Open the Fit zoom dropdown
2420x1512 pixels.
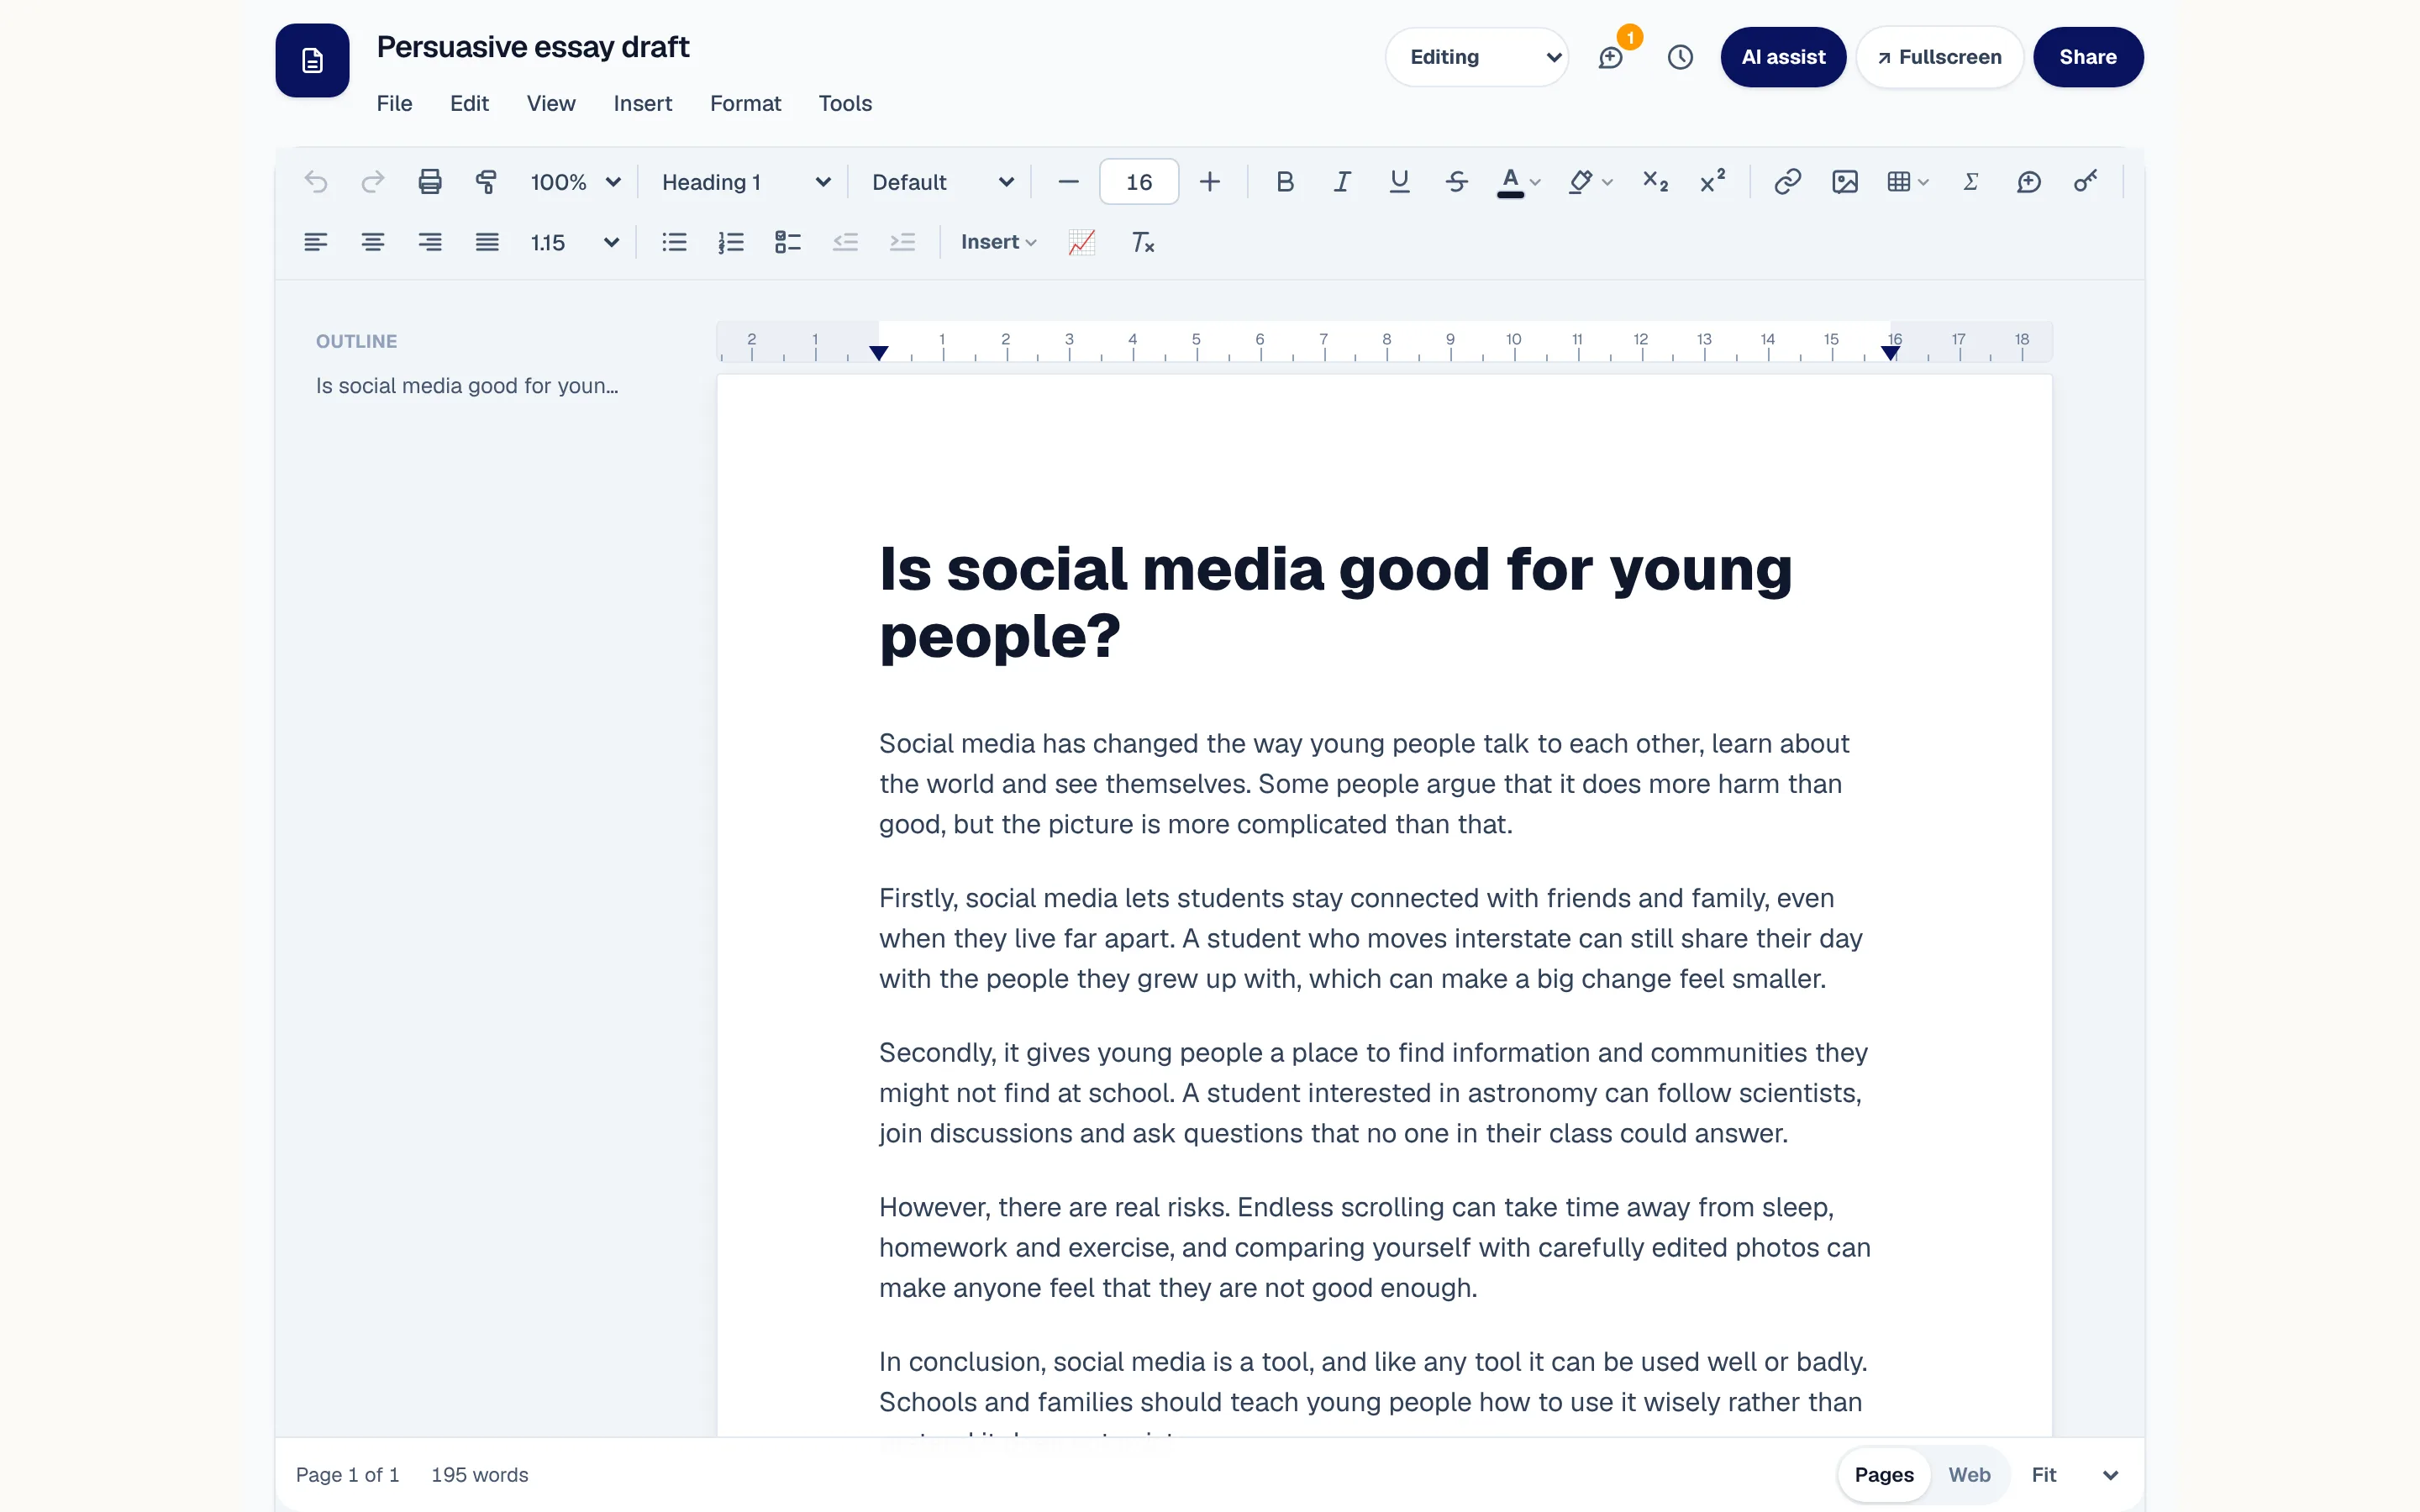(x=2074, y=1475)
